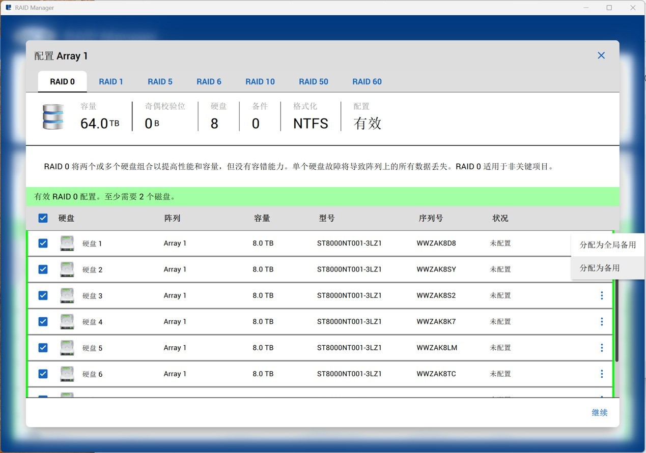This screenshot has width=646, height=453.
Task: Minimize the RAID Manager window
Action: point(585,8)
